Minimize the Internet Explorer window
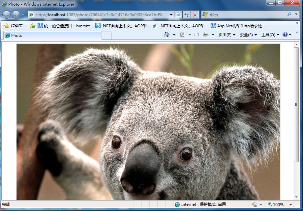The width and height of the screenshot is (303, 211). tap(271, 3)
